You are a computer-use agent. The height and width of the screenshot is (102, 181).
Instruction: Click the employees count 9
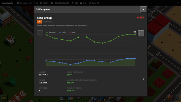(x=39, y=91)
